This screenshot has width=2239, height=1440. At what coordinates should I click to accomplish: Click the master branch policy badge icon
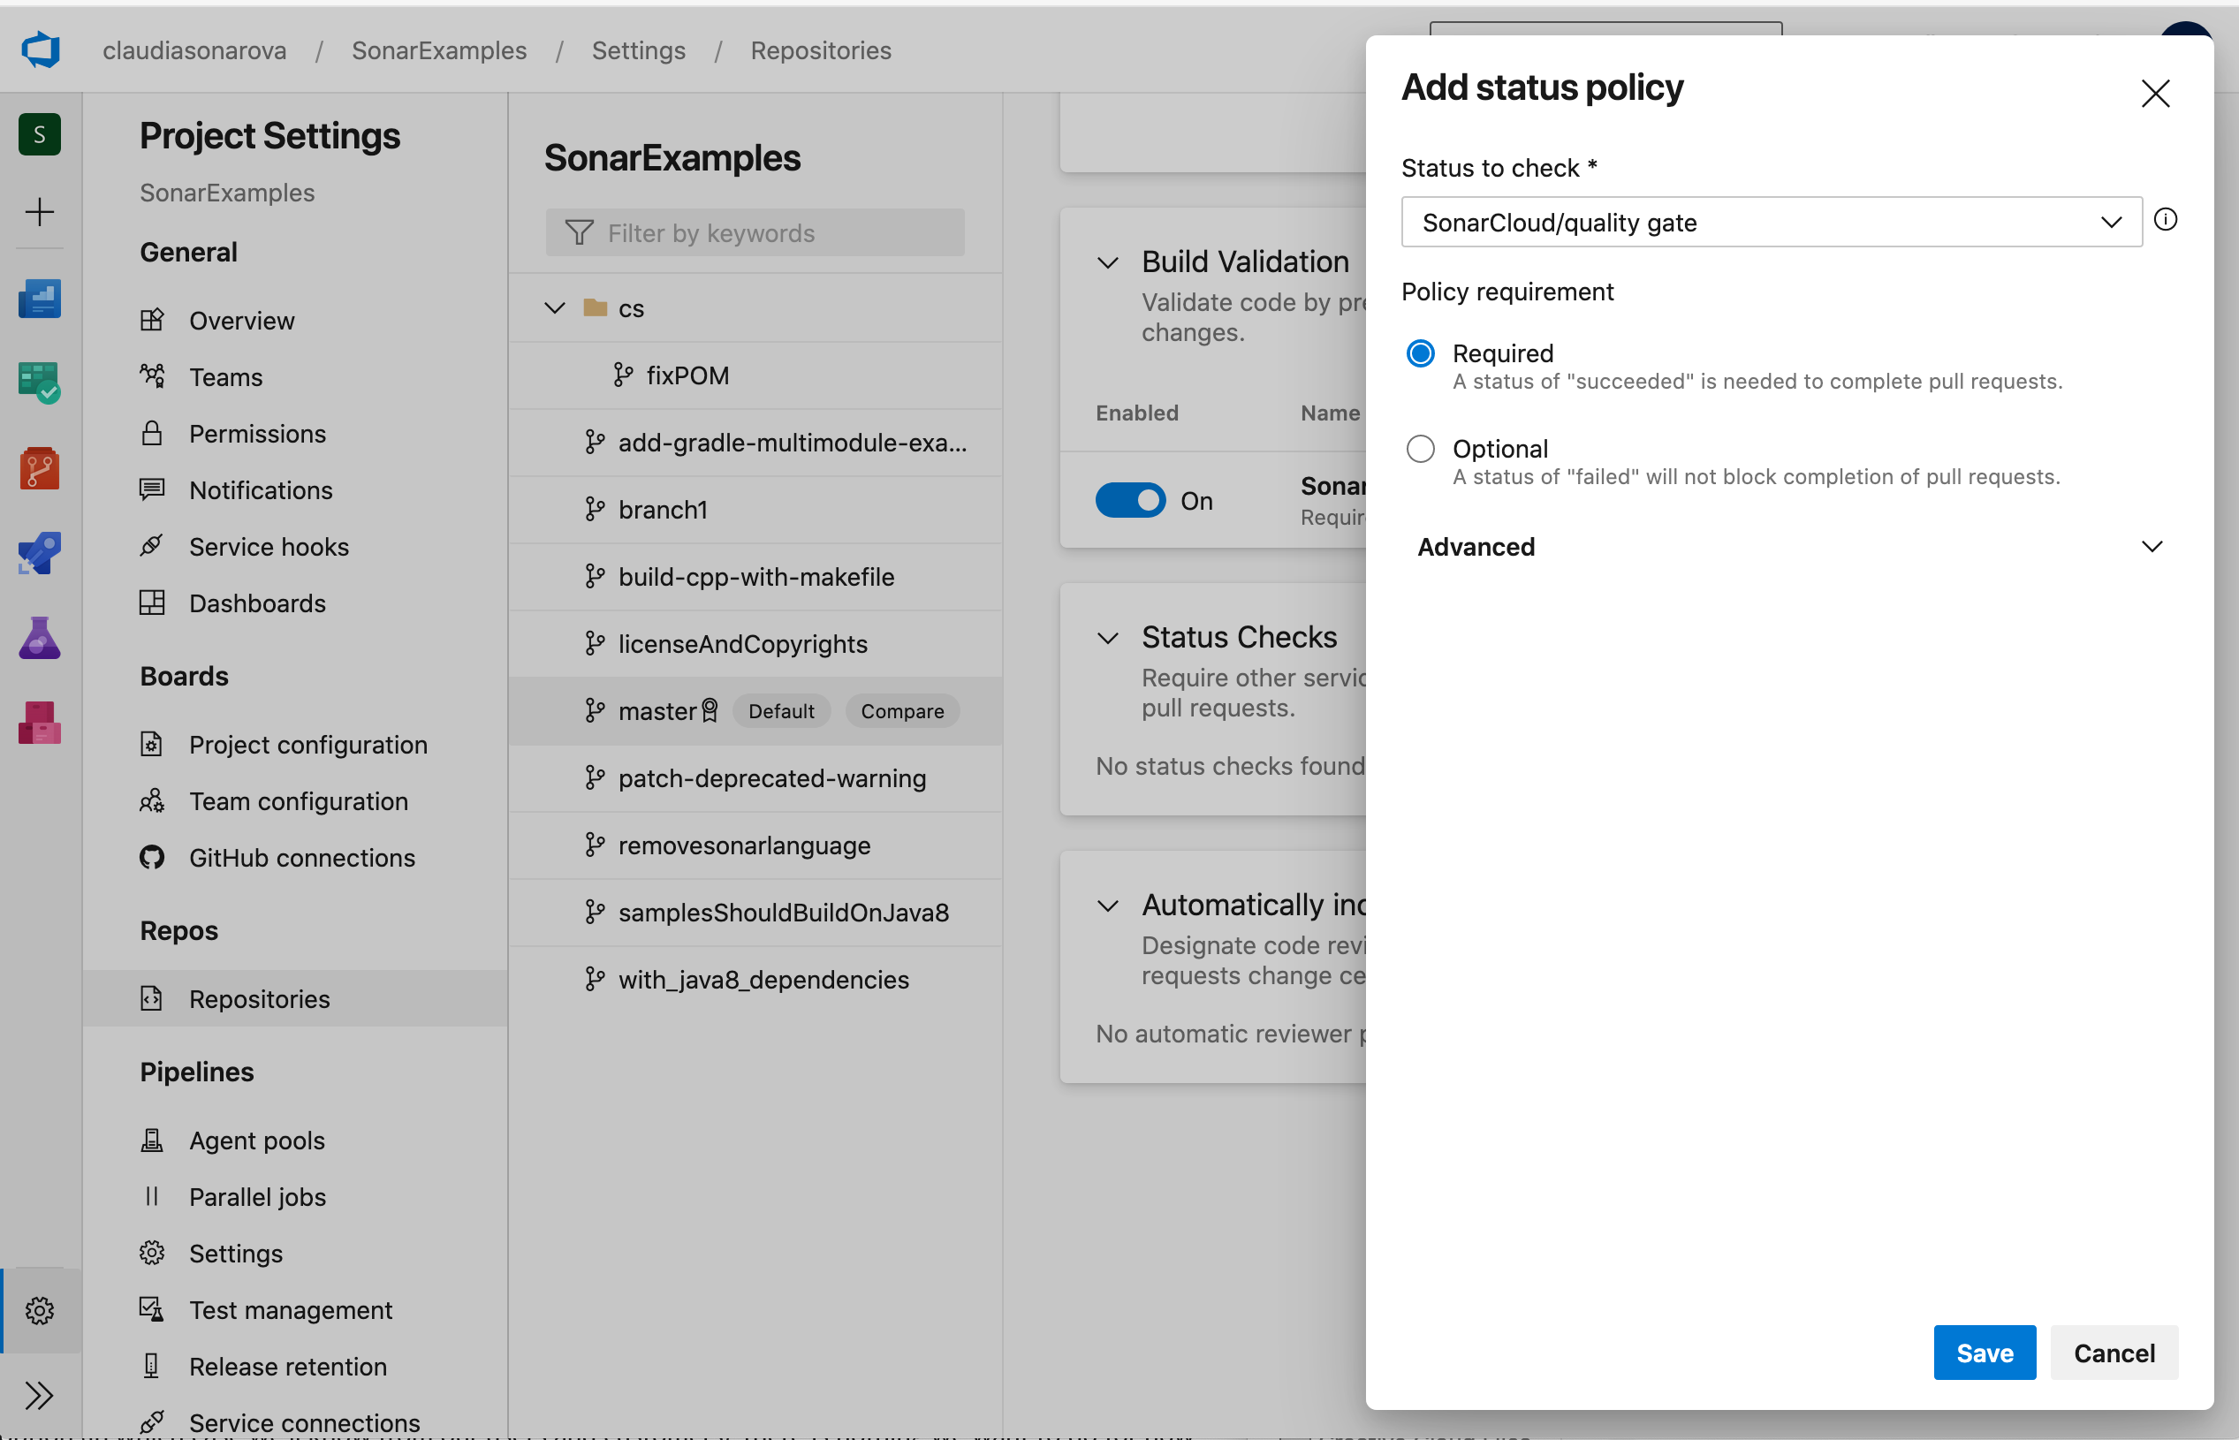[x=710, y=710]
